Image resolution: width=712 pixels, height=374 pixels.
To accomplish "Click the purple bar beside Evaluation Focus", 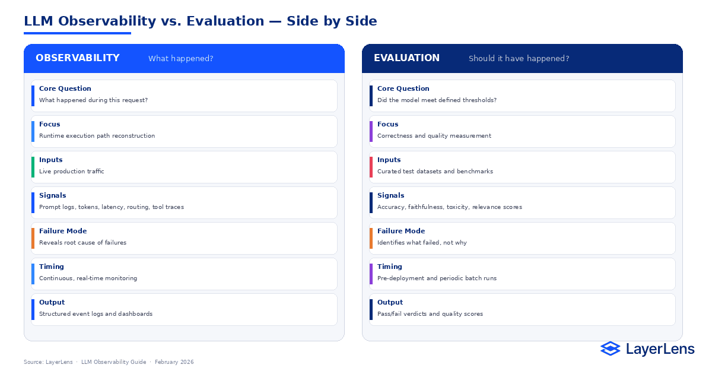I will coord(371,131).
